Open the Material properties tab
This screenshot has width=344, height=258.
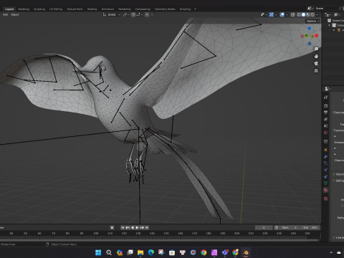click(x=325, y=190)
